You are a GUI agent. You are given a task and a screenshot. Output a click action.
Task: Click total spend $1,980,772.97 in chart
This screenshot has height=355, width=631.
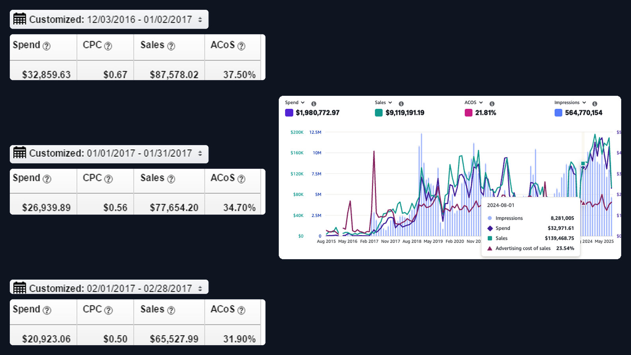point(317,113)
